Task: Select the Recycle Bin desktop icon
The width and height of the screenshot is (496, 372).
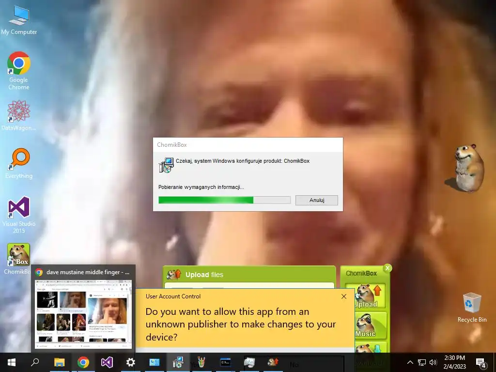Action: (472, 308)
